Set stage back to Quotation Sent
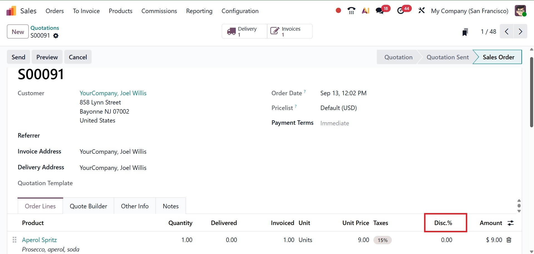 pos(447,57)
